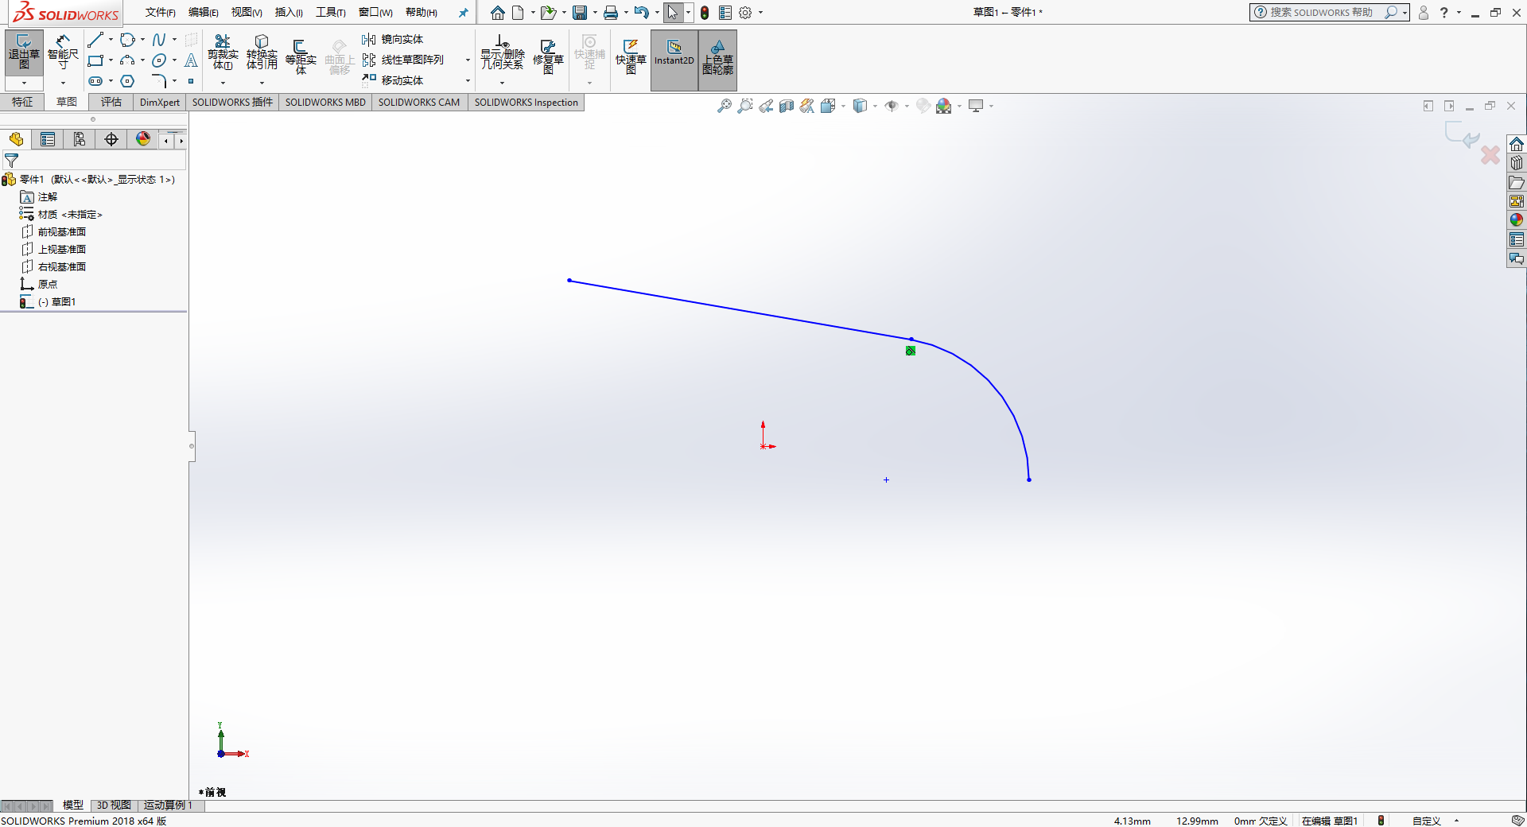The image size is (1527, 827).
Task: Click the Rebuild traffic light icon
Action: tap(705, 12)
